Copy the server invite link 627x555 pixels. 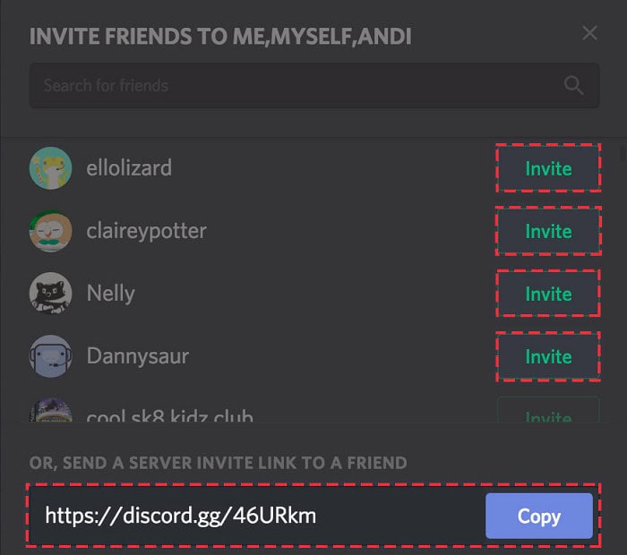click(539, 516)
